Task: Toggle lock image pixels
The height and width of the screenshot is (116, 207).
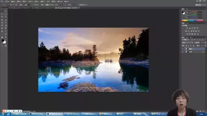Action: [189, 46]
